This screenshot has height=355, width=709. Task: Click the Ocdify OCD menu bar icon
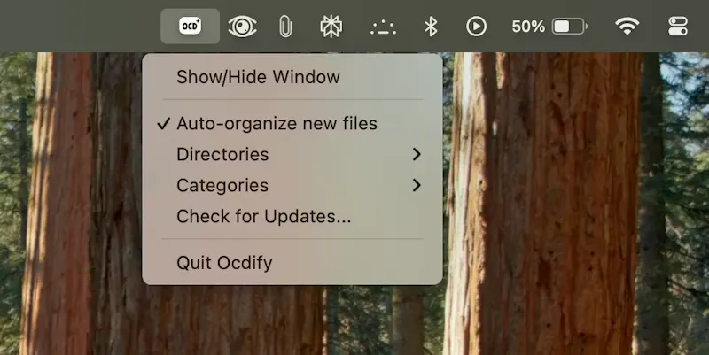190,27
